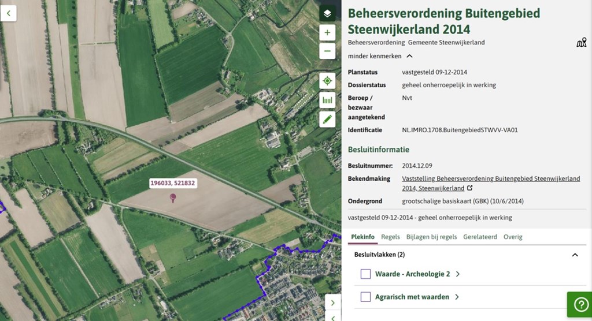Click the locate-me crosshair icon
Viewport: 592px width, 321px height.
(x=327, y=81)
